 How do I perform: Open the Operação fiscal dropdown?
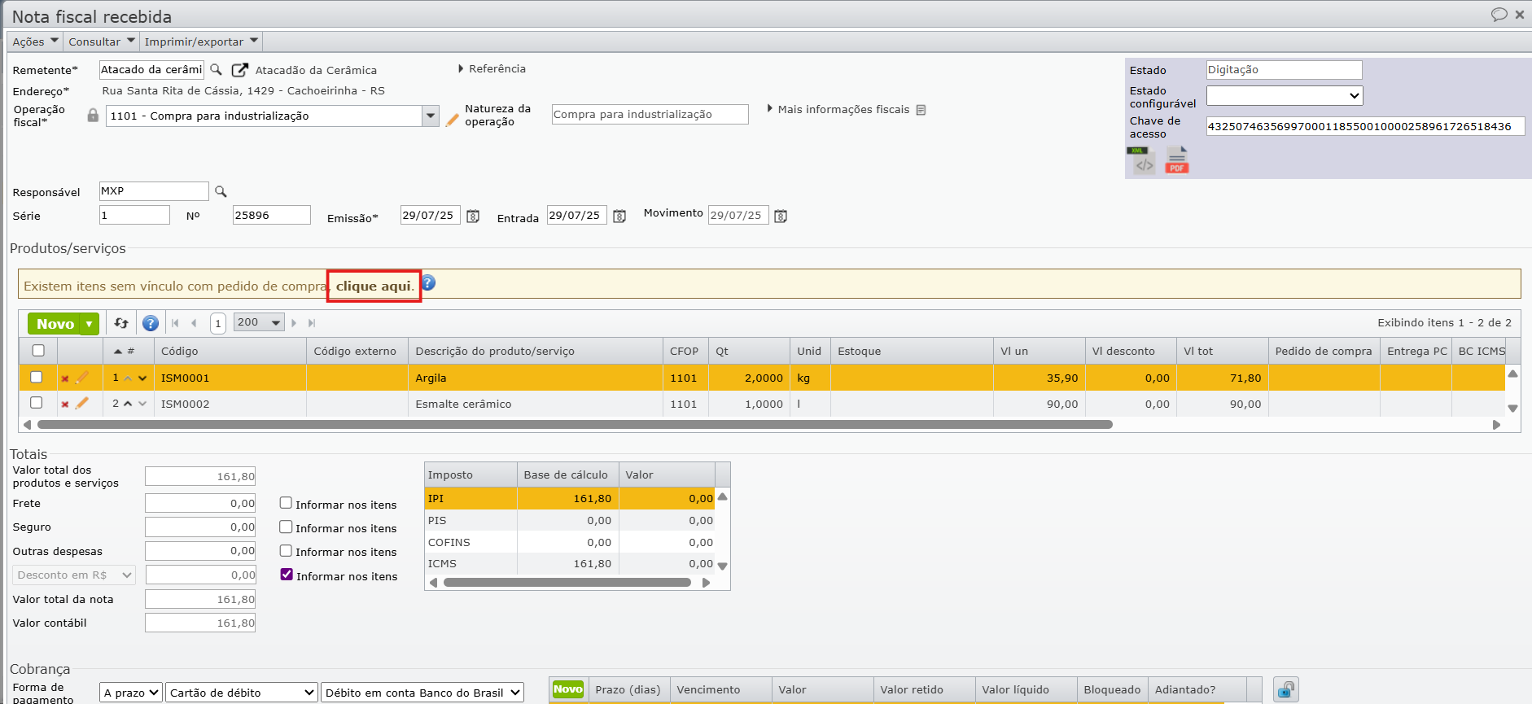(431, 116)
